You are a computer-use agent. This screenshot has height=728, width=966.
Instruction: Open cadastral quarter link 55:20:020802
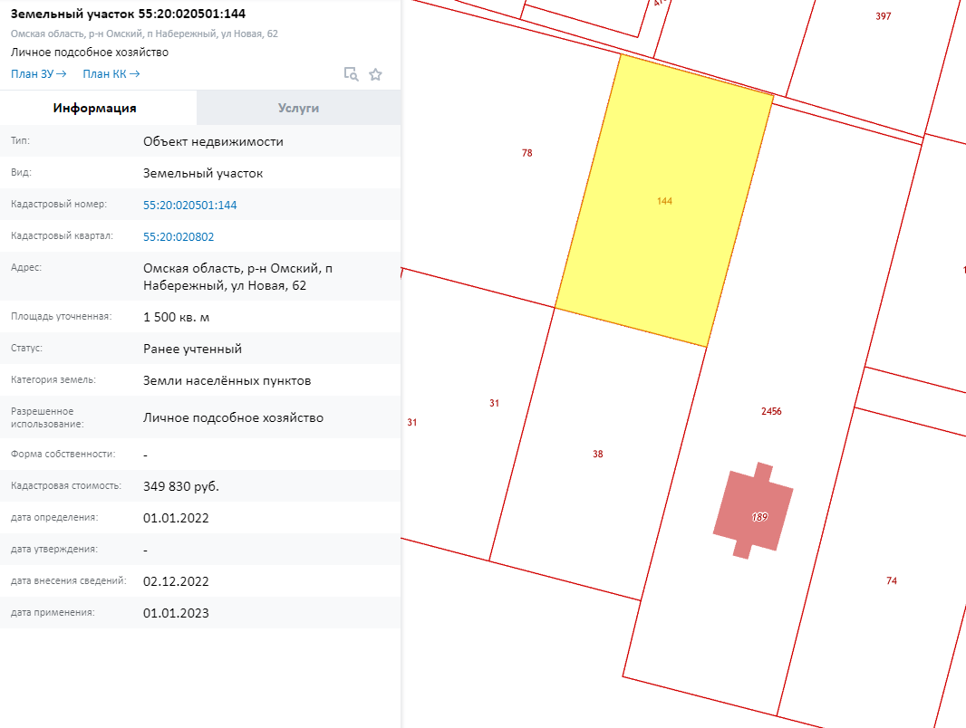click(179, 237)
